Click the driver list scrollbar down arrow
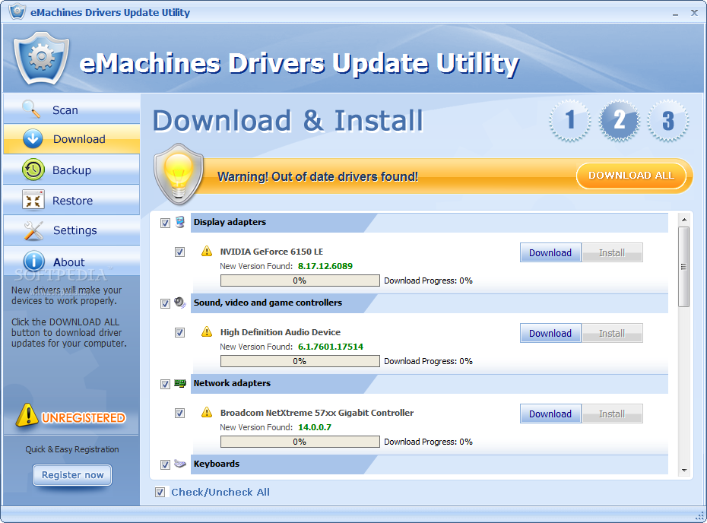Screen dimensions: 707x523 pos(684,471)
